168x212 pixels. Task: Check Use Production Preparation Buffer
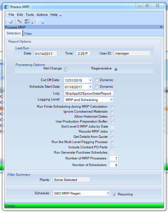[x=112, y=123]
